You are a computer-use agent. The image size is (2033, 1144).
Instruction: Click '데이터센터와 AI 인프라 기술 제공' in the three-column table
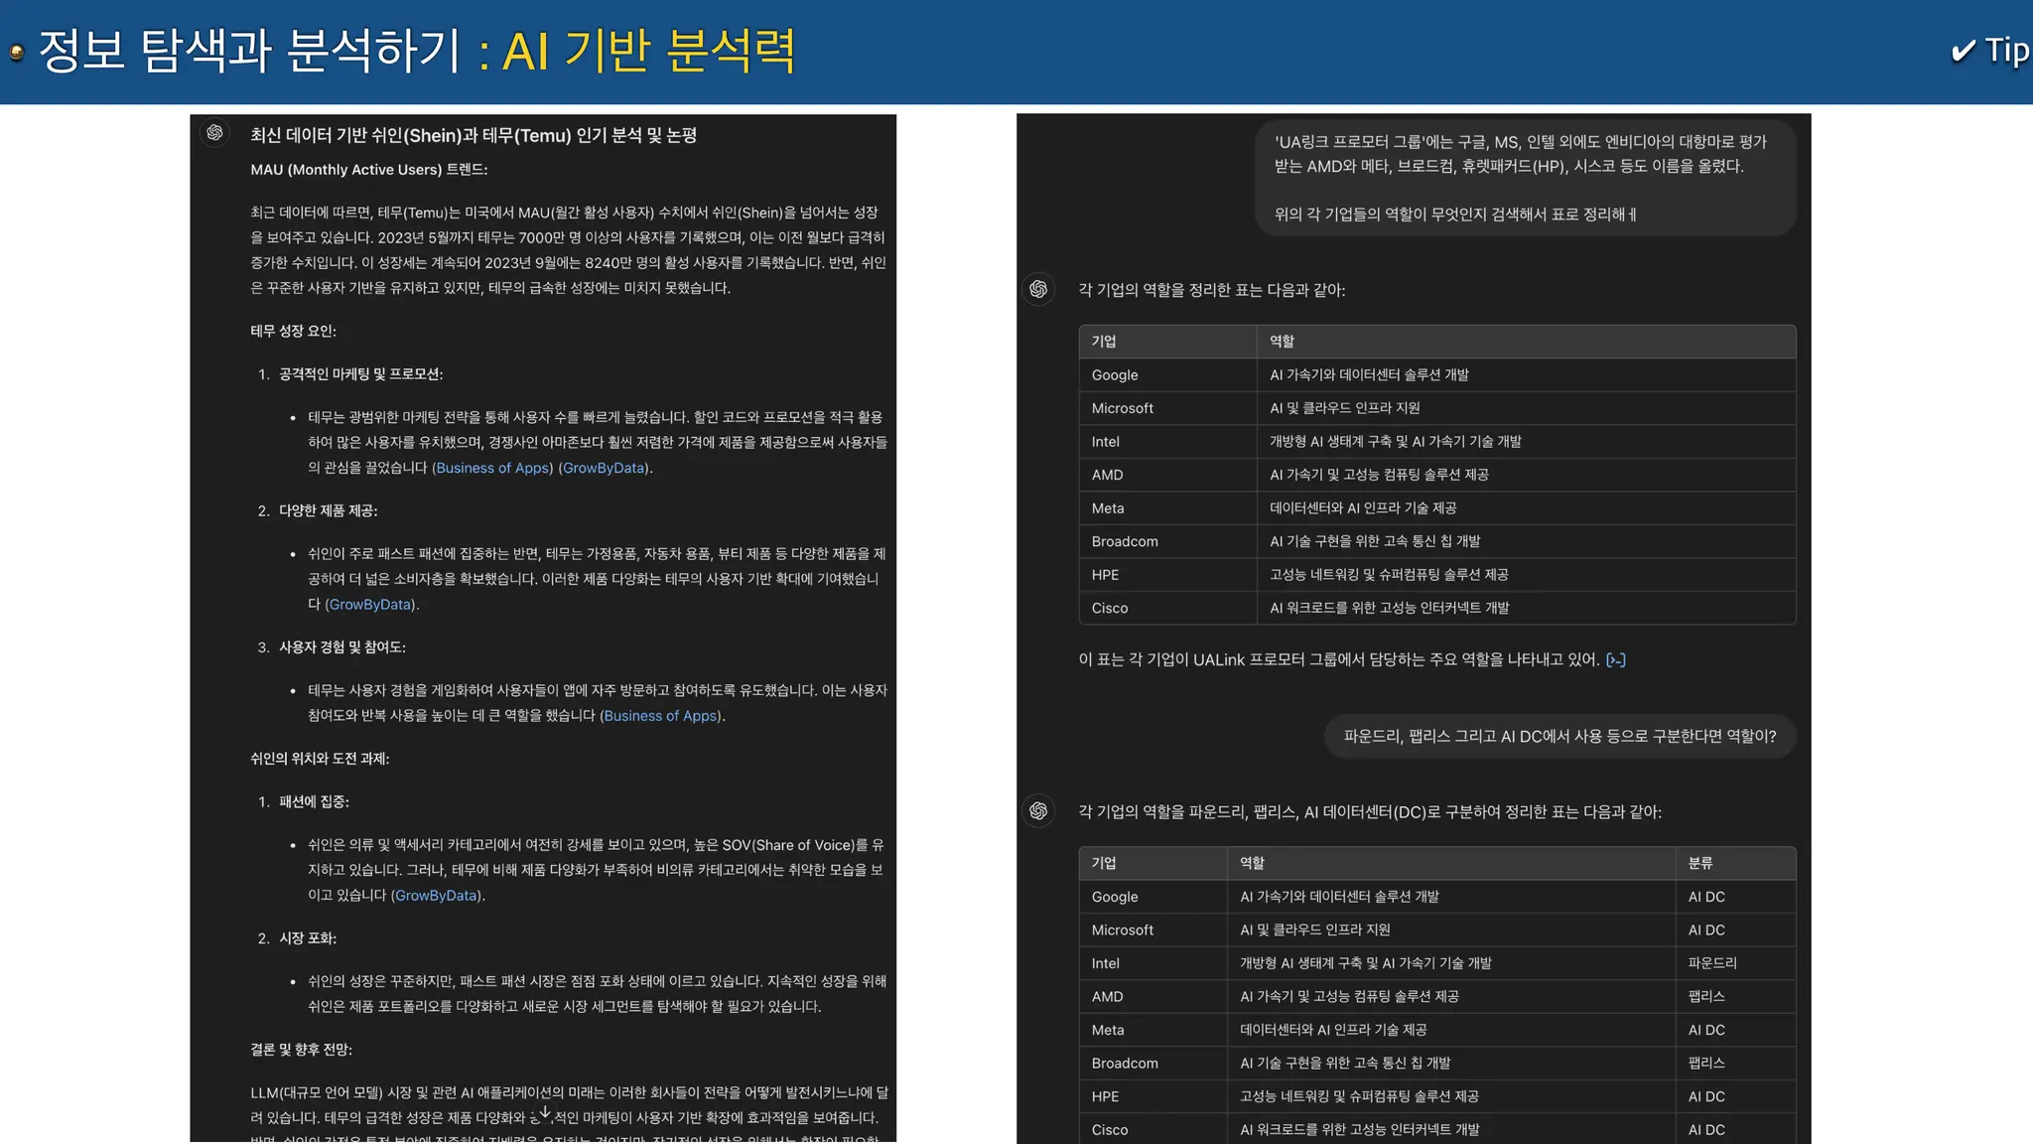1333,1030
